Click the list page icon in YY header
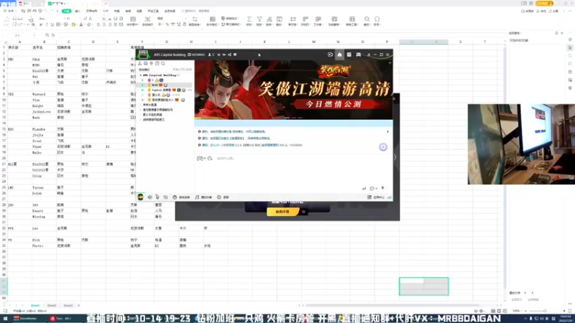Screen dimensions: 575x323 349,55
